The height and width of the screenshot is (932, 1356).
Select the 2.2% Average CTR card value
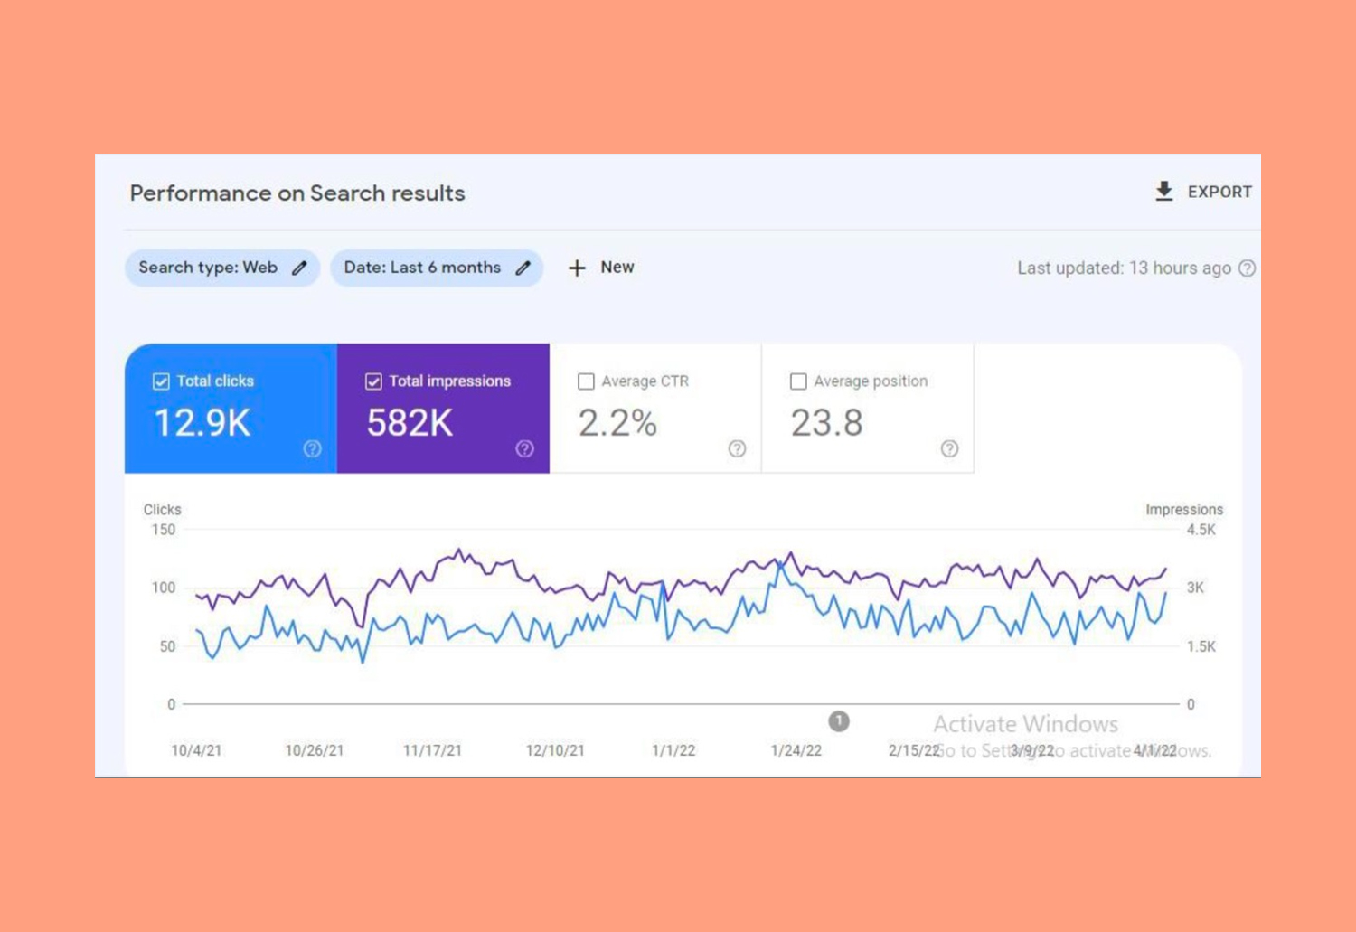pos(617,423)
